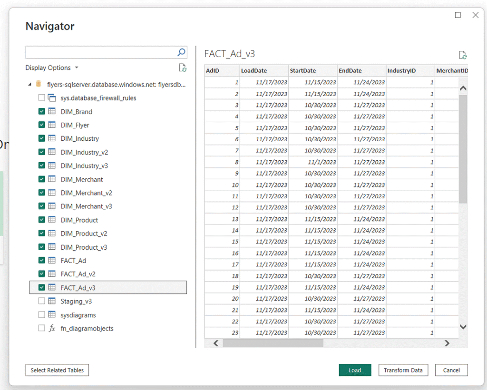Click the database icon for flyers-sqlserver
This screenshot has width=487, height=390.
point(39,84)
